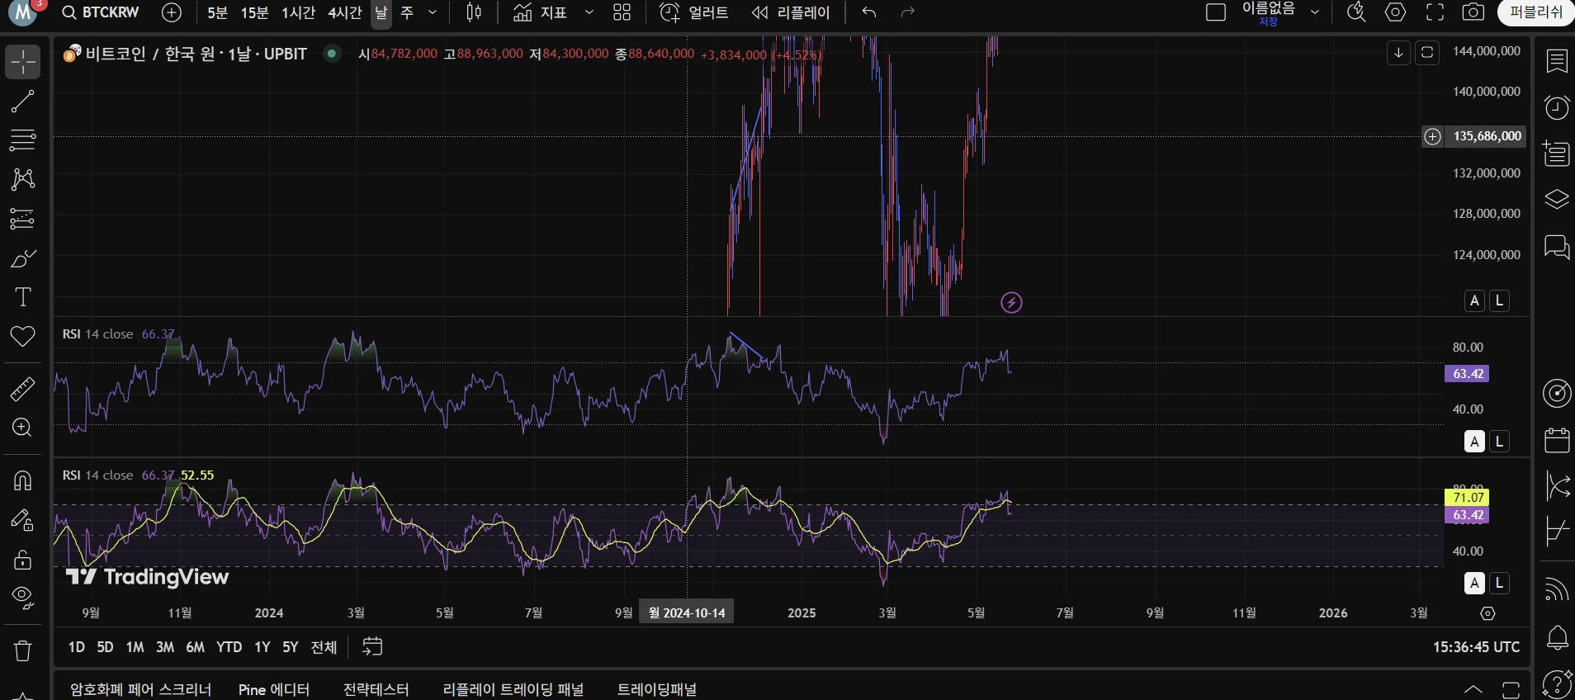
Task: Open the watchlist panel in right sidebar
Action: point(1557,61)
